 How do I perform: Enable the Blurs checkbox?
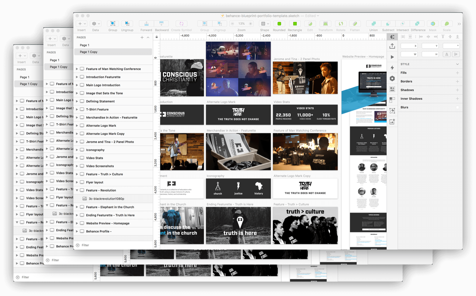click(x=457, y=107)
